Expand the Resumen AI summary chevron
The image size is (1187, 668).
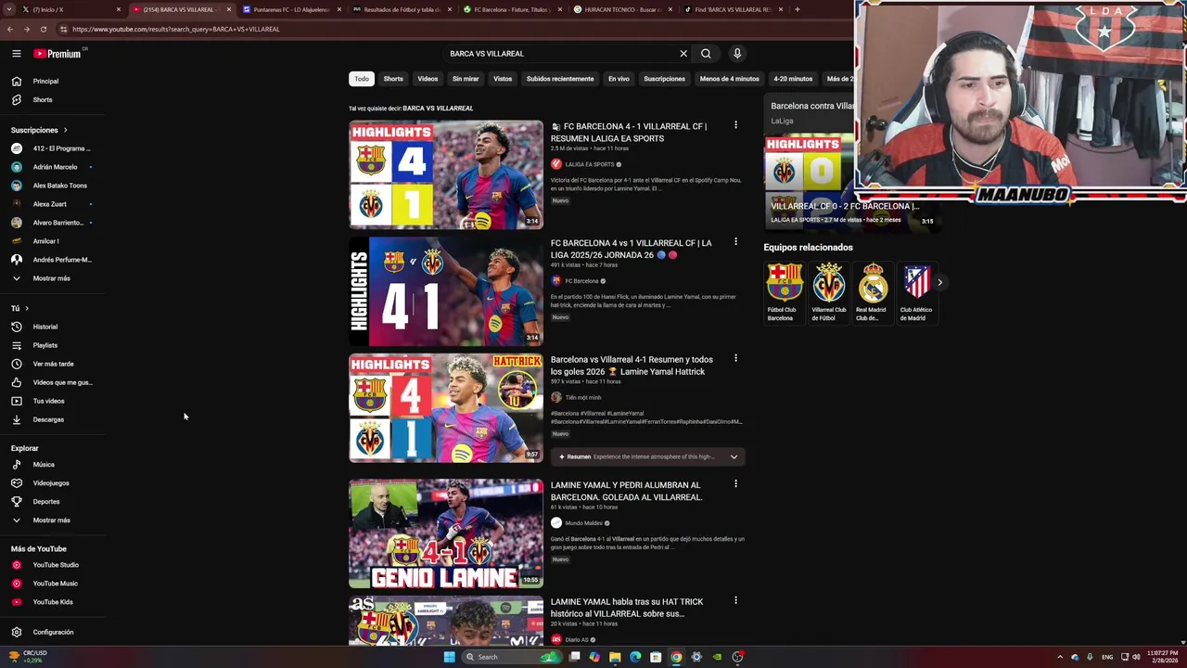pyautogui.click(x=734, y=456)
